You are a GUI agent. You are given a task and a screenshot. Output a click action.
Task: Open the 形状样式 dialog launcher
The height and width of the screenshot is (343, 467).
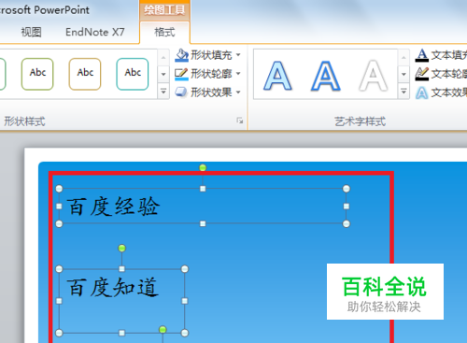coord(239,121)
